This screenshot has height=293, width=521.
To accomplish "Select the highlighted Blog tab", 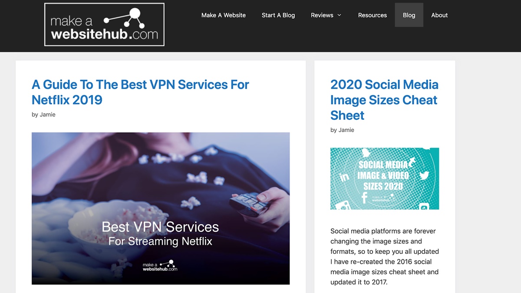I will pos(409,15).
